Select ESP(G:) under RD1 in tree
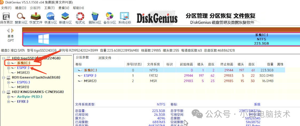Screen dimensions: 300x126 [x=23, y=82]
